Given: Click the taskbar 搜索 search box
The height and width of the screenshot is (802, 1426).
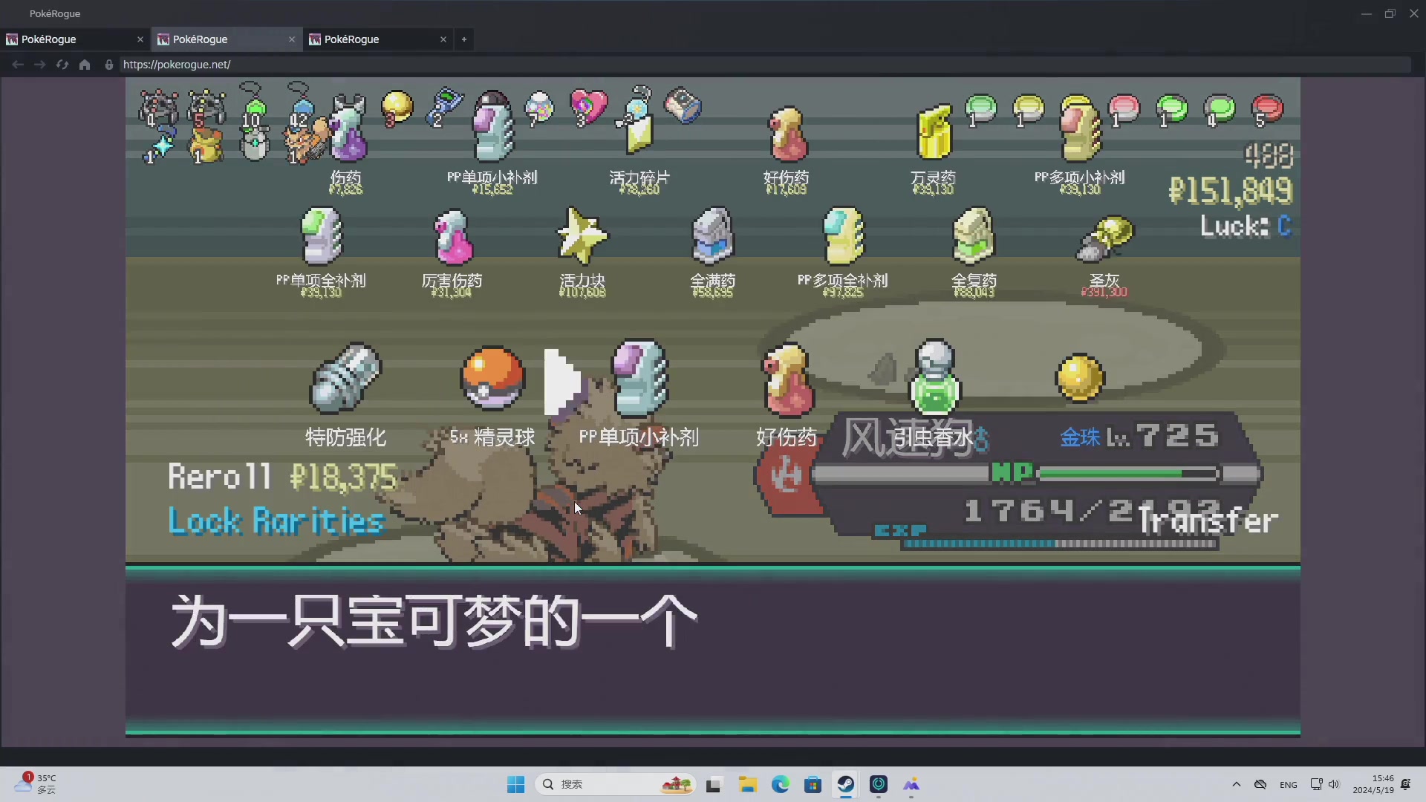Looking at the screenshot, I should [615, 784].
